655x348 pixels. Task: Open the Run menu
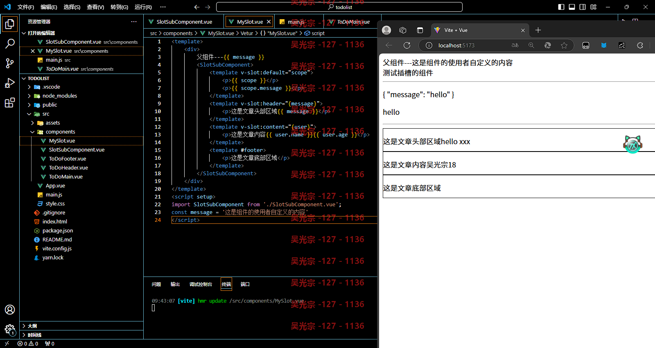point(143,7)
